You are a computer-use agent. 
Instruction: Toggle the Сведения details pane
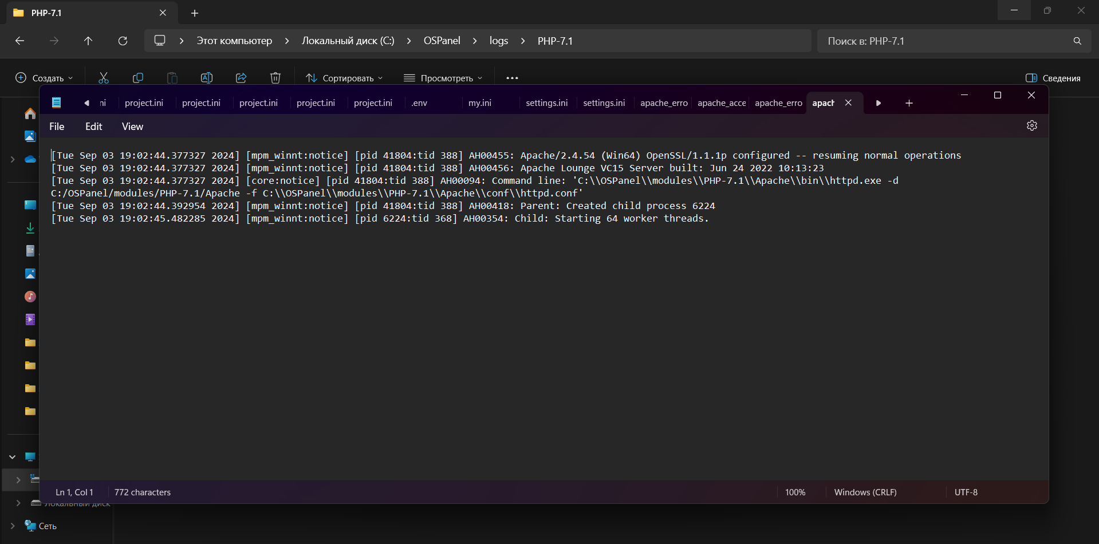point(1053,78)
